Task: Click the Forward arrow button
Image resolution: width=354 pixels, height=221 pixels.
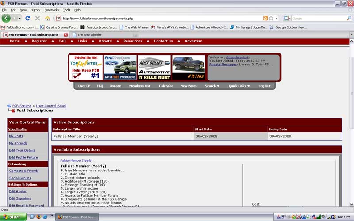Action: [x=15, y=18]
